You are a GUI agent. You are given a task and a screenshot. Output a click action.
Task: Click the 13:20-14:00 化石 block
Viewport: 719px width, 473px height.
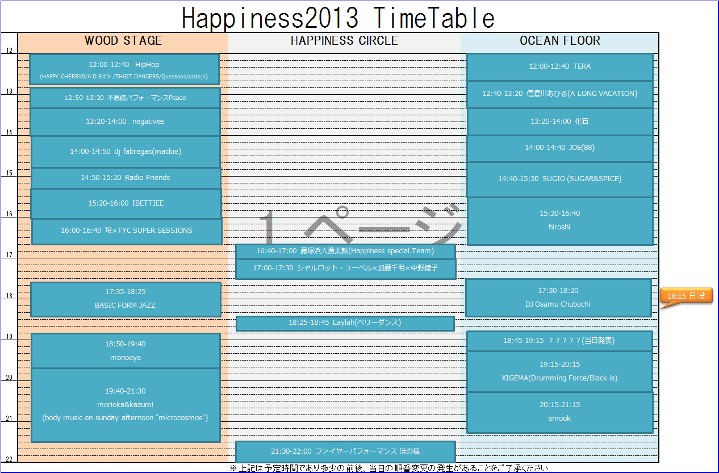click(559, 122)
